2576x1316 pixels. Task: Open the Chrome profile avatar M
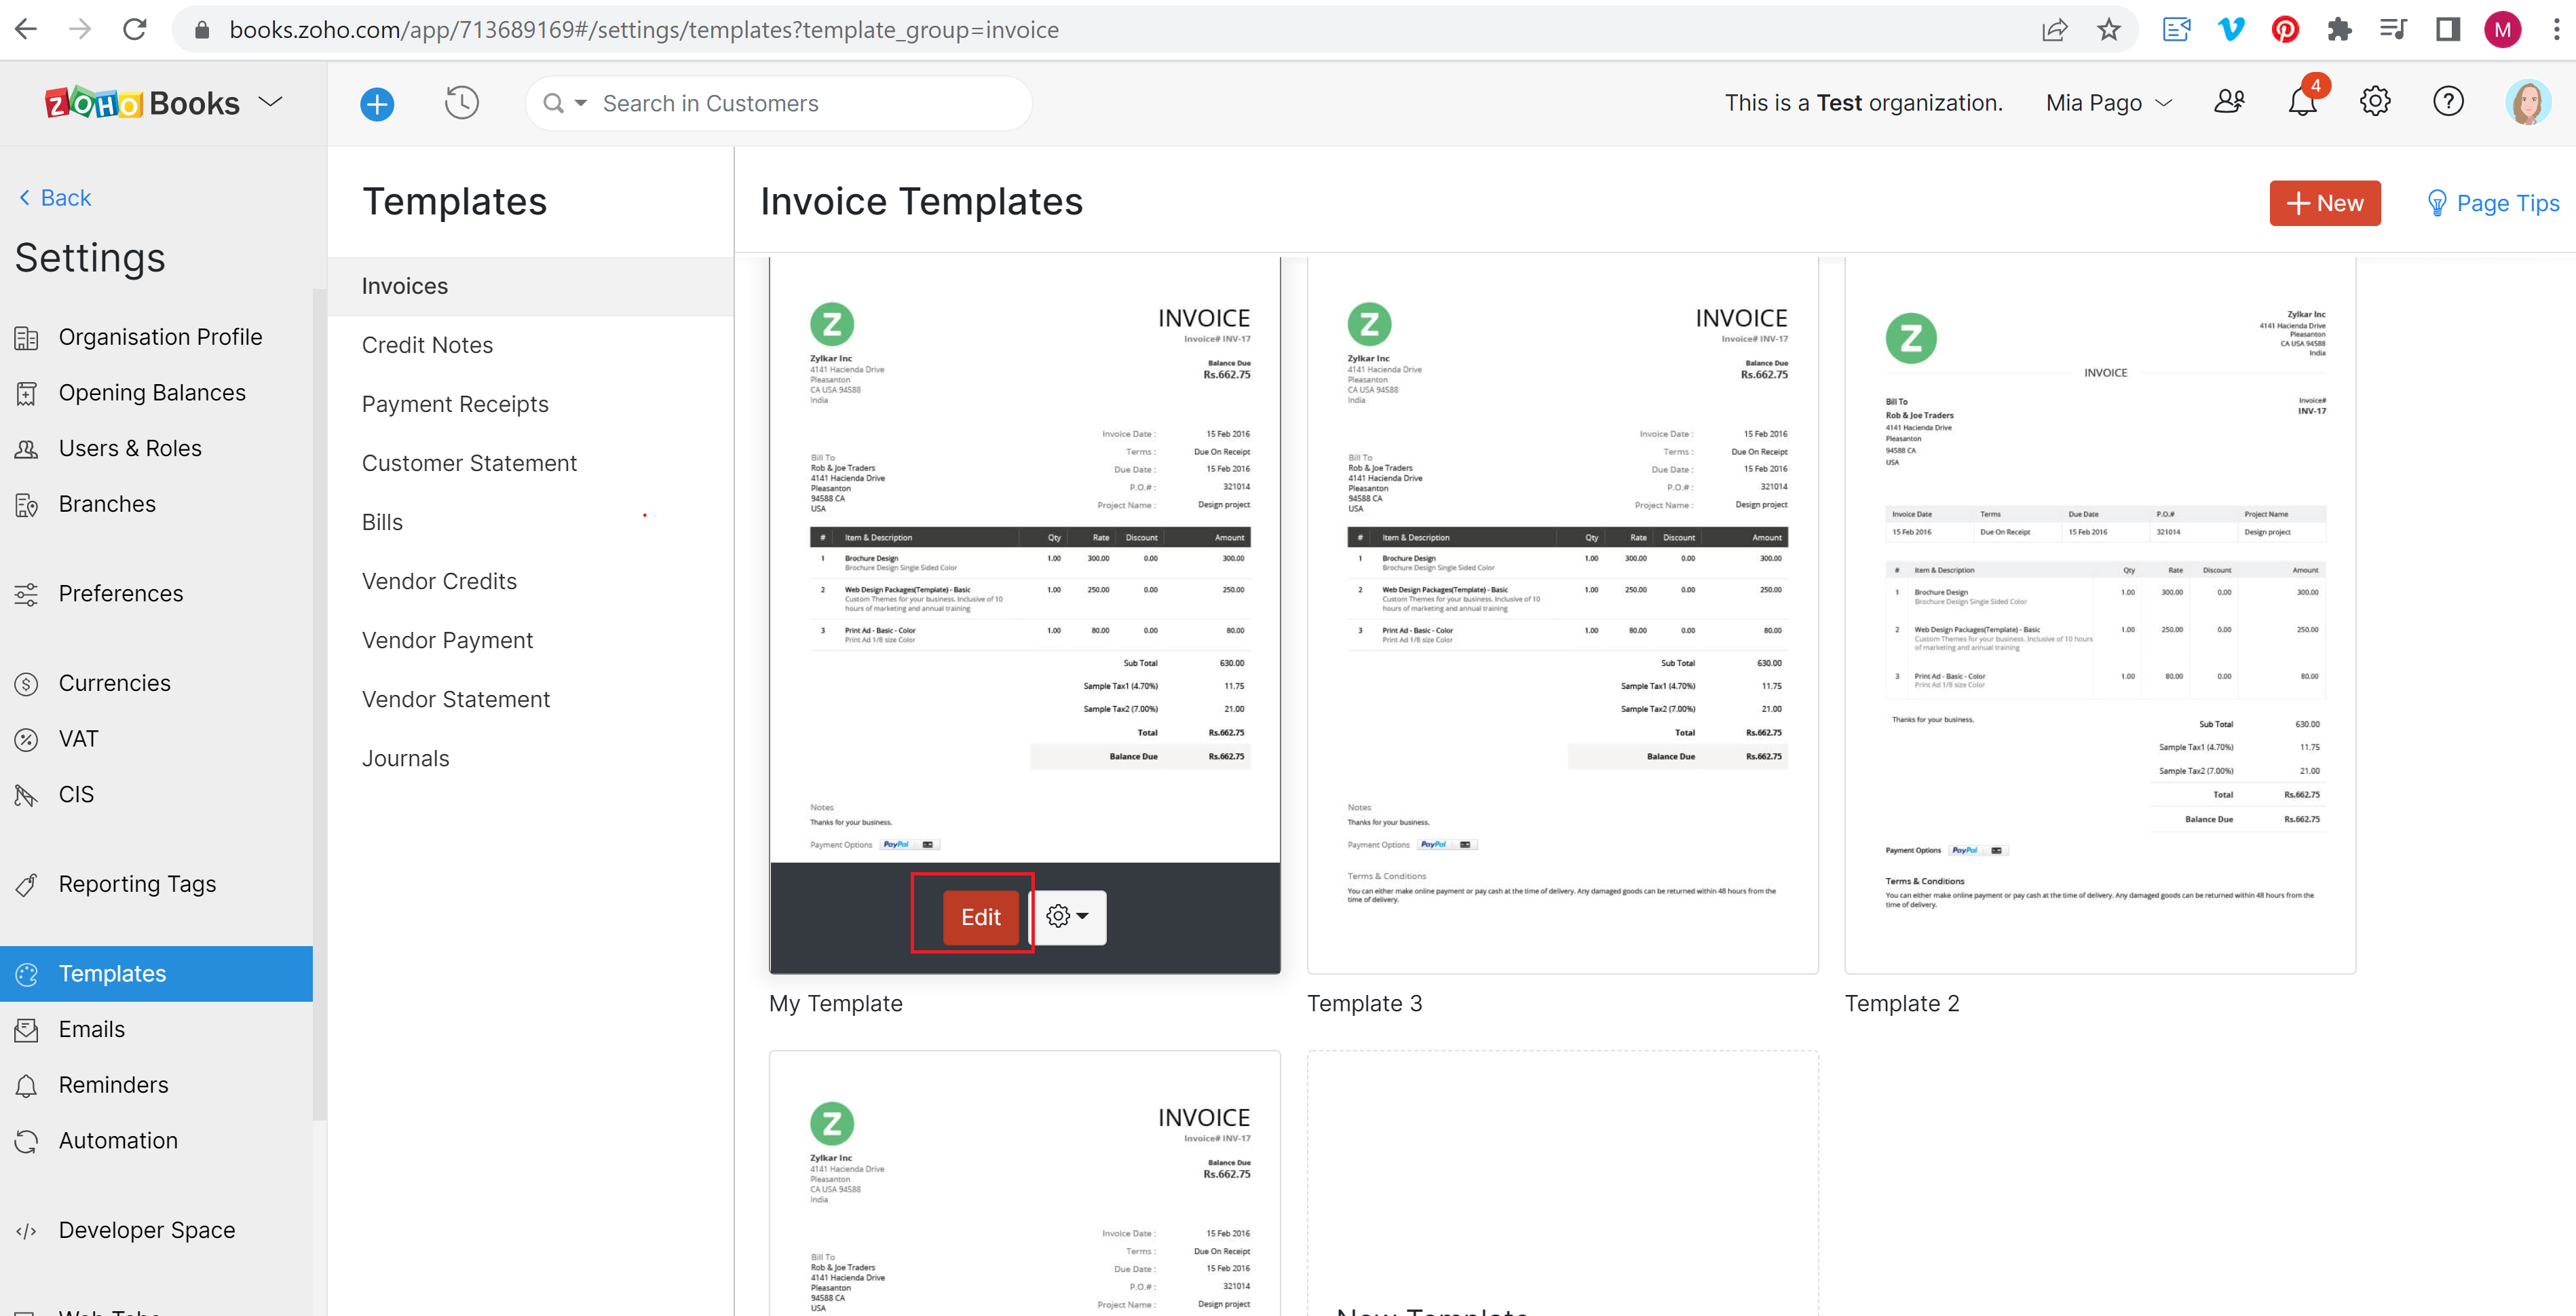tap(2502, 29)
